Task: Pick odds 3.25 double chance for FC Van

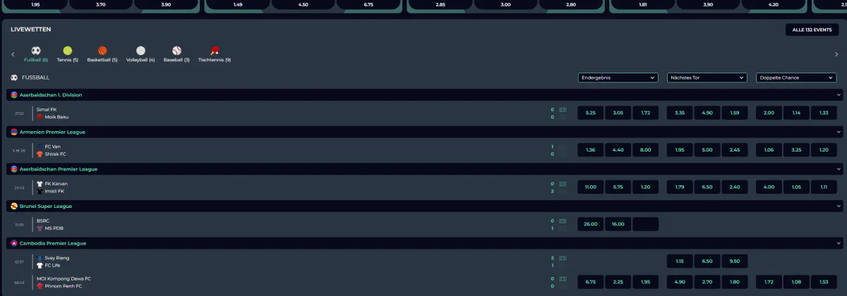Action: 796,150
